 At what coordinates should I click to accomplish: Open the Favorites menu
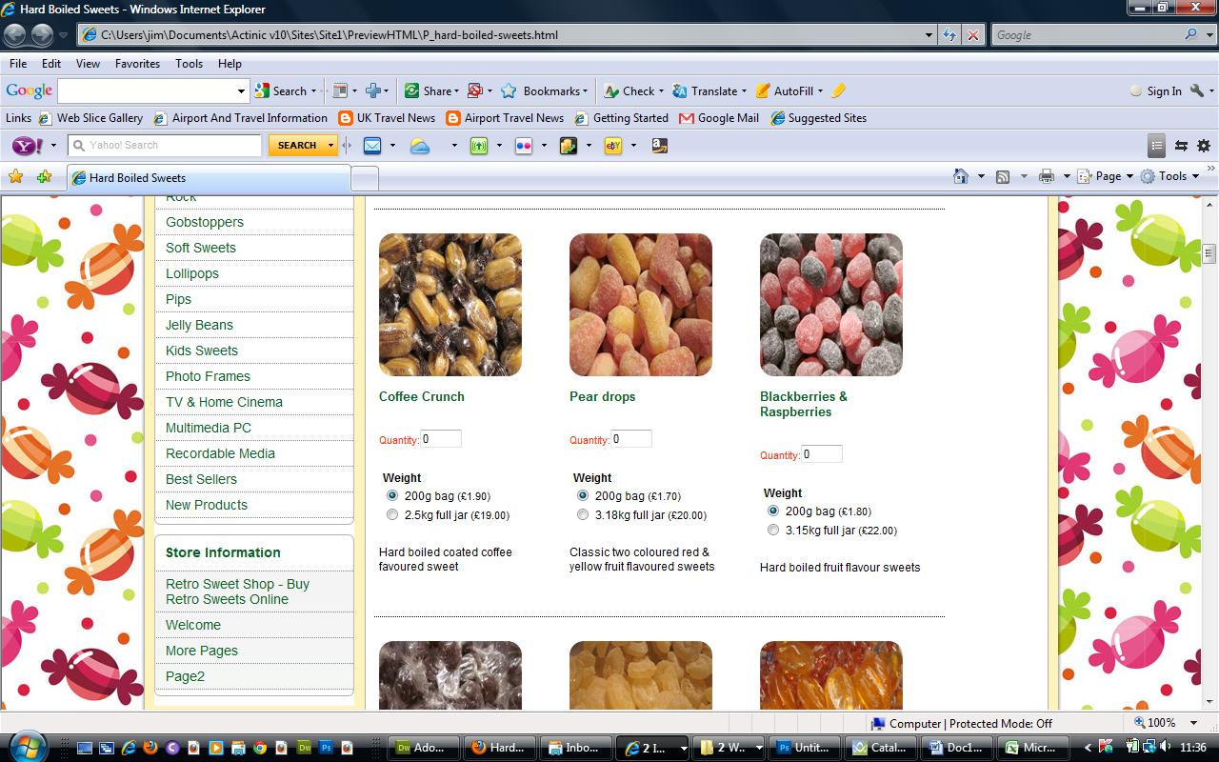coord(137,64)
